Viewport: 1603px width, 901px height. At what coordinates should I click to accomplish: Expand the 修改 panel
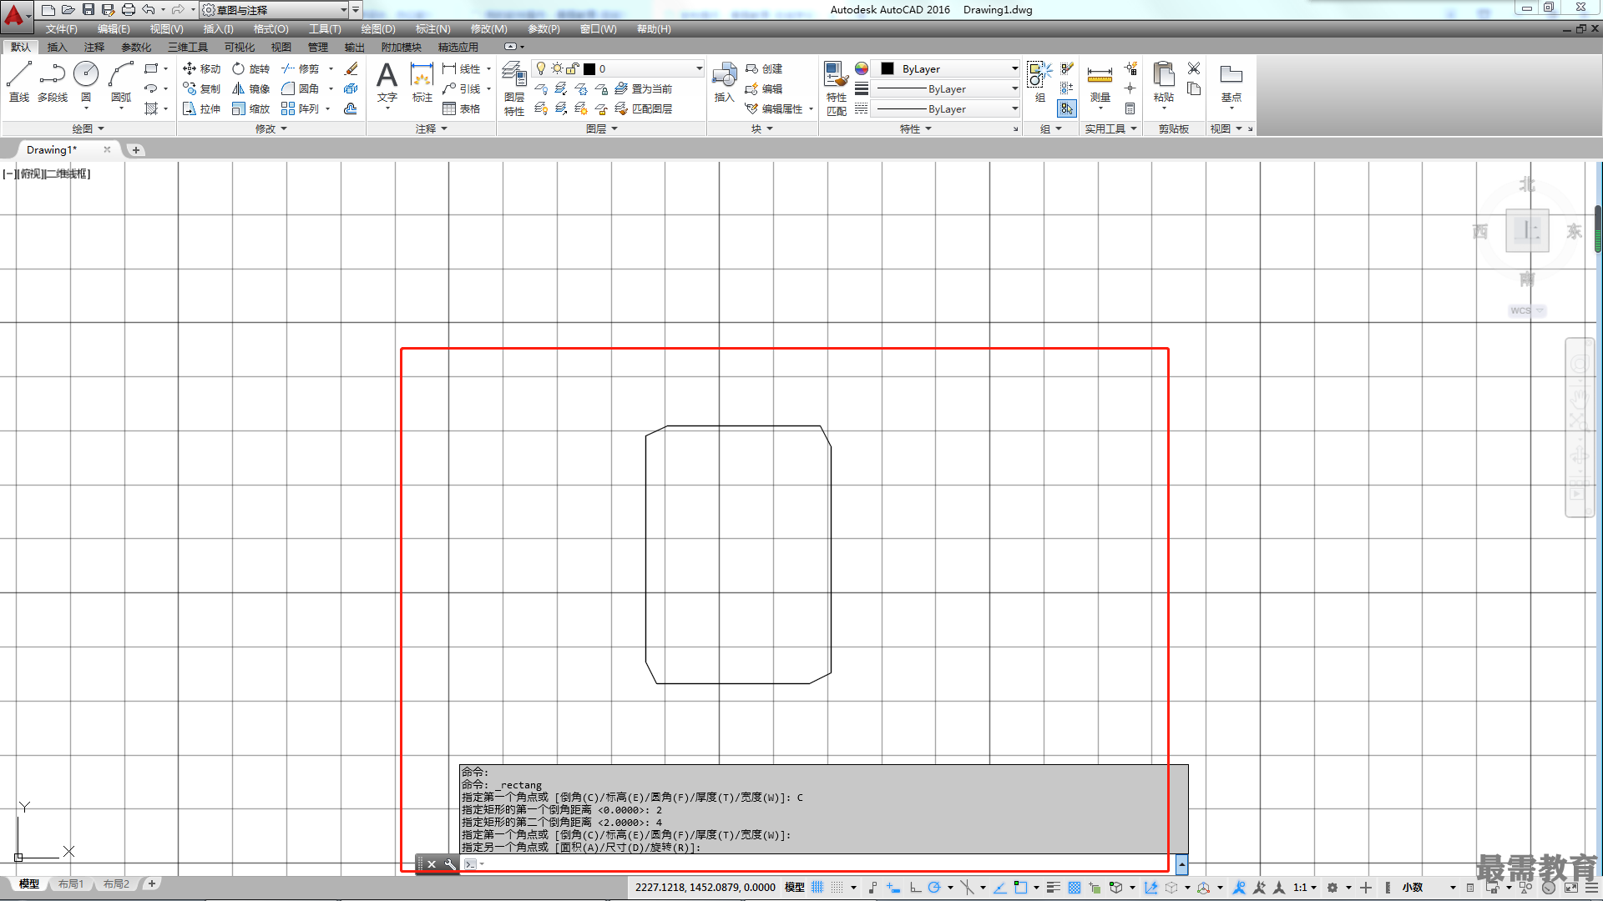[x=271, y=128]
